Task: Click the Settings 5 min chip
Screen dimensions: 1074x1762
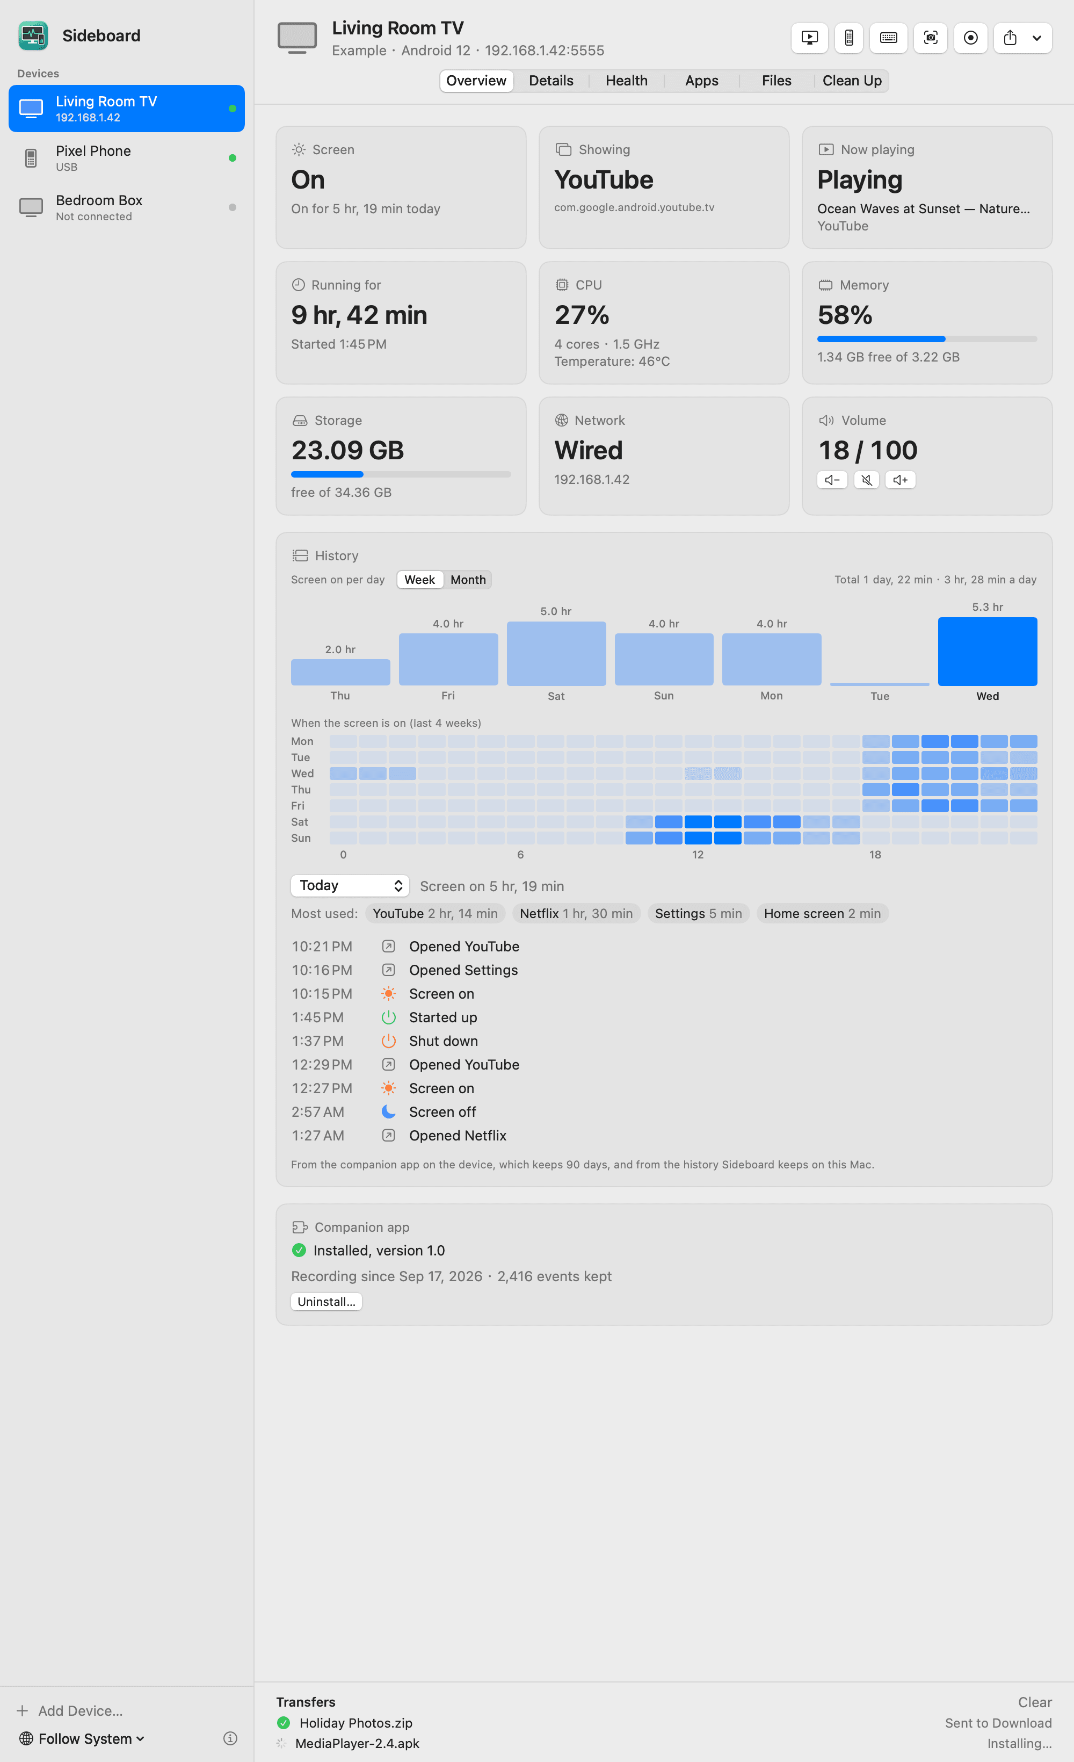Action: (698, 913)
